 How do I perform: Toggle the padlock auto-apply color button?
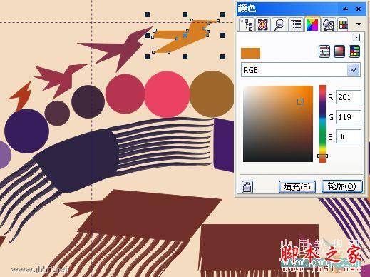[247, 186]
